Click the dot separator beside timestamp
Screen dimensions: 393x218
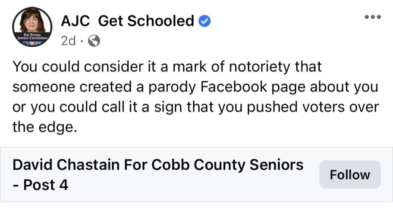click(82, 41)
